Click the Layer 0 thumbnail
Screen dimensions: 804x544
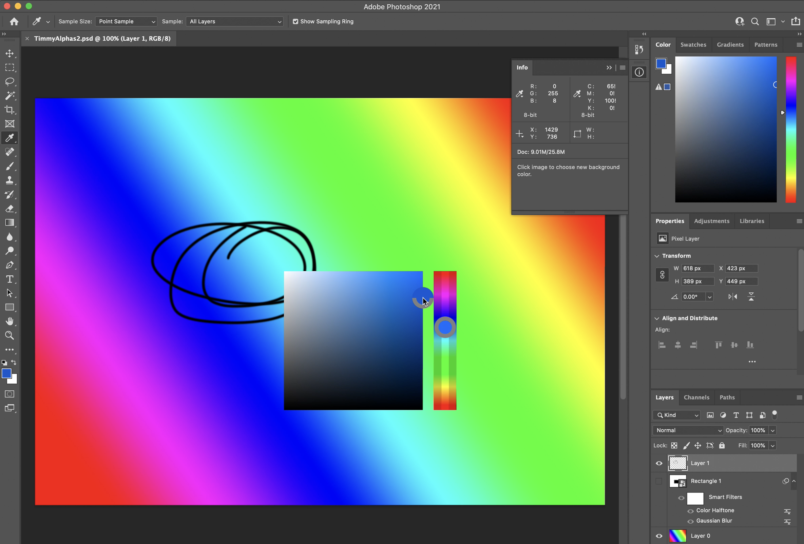677,536
